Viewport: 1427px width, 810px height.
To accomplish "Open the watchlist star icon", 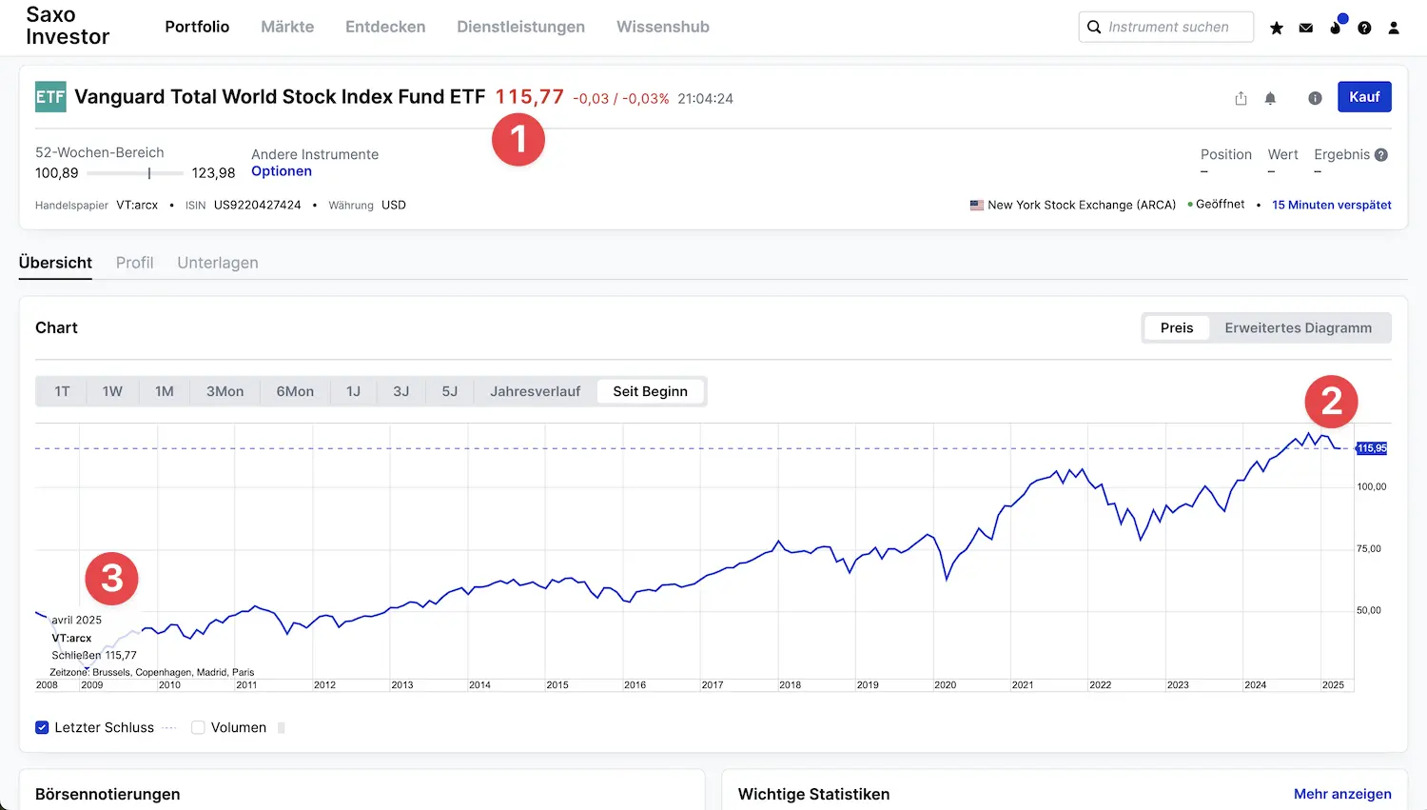I will [1277, 28].
